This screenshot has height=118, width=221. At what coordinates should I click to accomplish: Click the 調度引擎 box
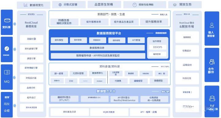point(32,59)
